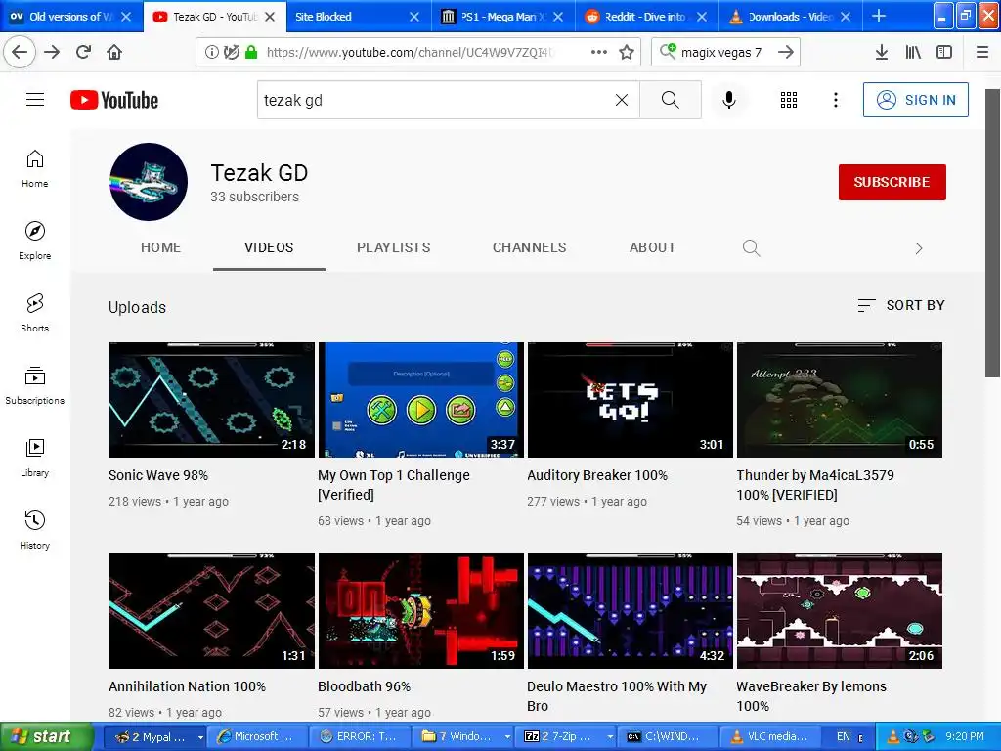Click the page vertical scrollbar thumb

993,233
